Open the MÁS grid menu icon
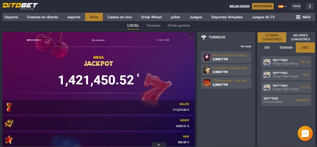Image resolution: width=317 pixels, height=147 pixels. [x=298, y=17]
